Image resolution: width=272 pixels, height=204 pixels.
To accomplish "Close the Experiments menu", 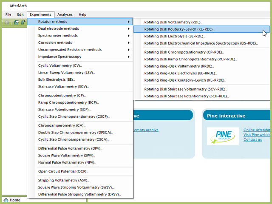I will [x=40, y=14].
